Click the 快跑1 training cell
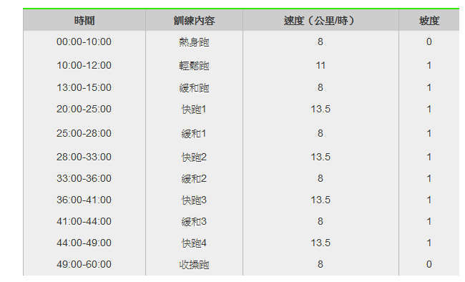This screenshot has width=465, height=282. [x=195, y=110]
